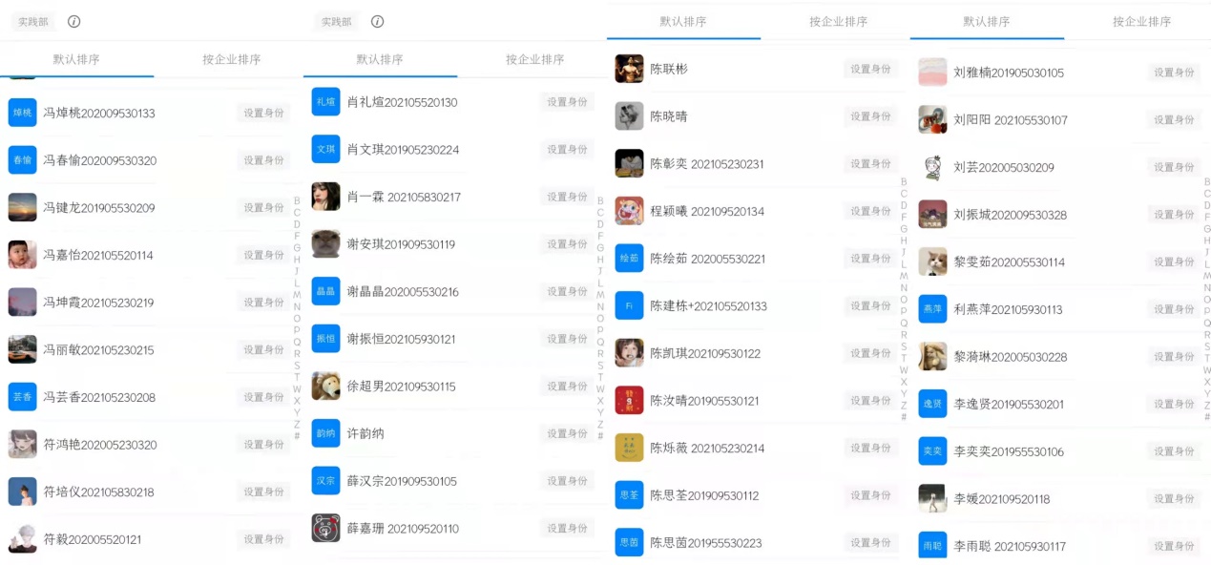Click 谢安琪's cat avatar
1211x565 pixels.
325,244
